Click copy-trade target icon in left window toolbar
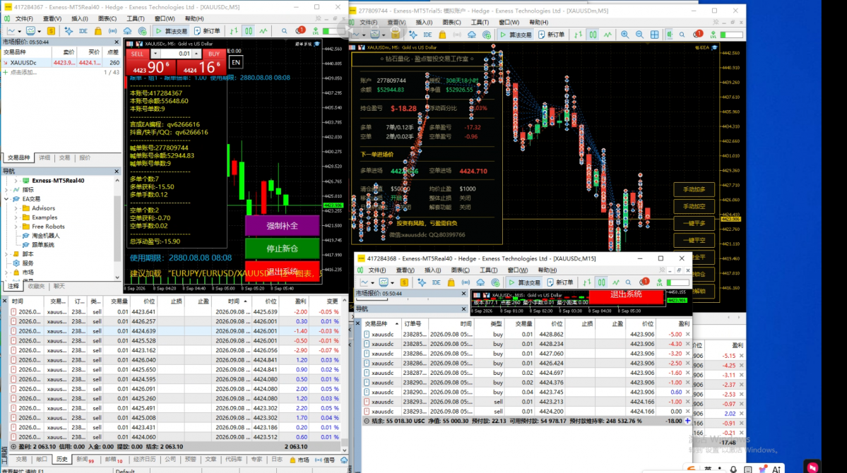This screenshot has height=473, width=847. [143, 31]
